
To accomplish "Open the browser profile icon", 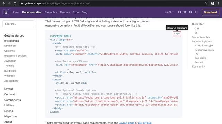I will (x=213, y=3).
